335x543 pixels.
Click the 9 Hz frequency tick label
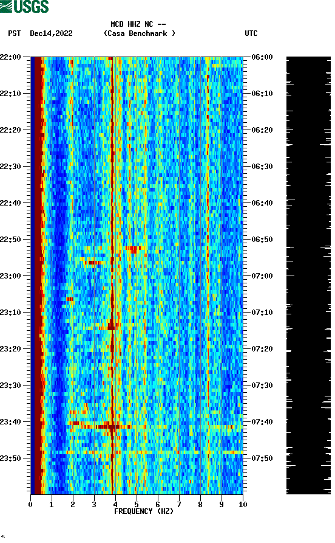click(x=222, y=505)
